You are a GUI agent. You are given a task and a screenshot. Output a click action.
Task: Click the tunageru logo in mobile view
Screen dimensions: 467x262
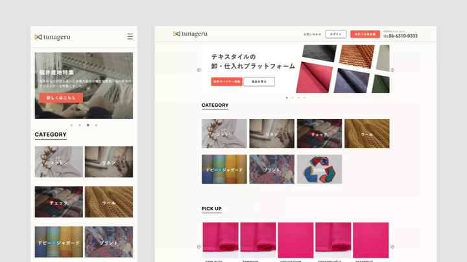(x=53, y=37)
